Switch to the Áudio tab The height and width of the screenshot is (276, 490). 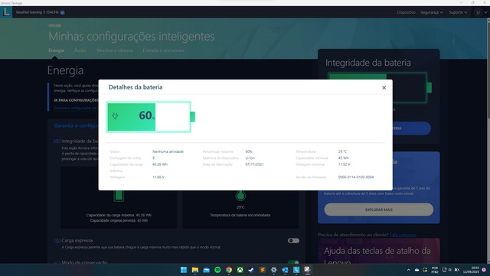tap(80, 50)
